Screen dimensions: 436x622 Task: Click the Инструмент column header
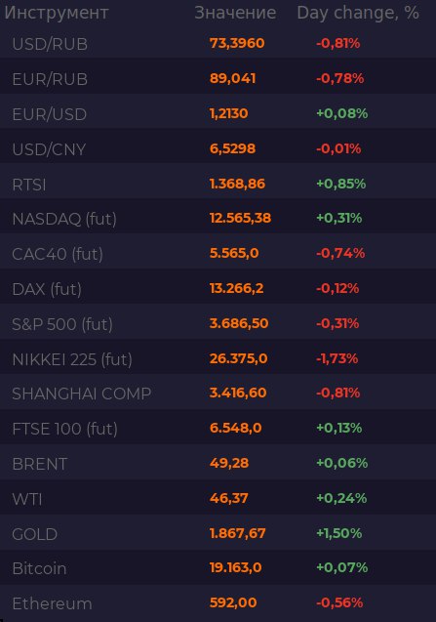57,13
